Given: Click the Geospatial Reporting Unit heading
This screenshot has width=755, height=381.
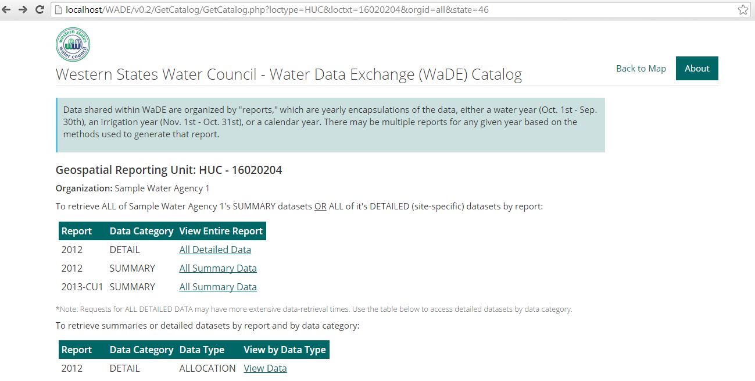Looking at the screenshot, I should [169, 170].
